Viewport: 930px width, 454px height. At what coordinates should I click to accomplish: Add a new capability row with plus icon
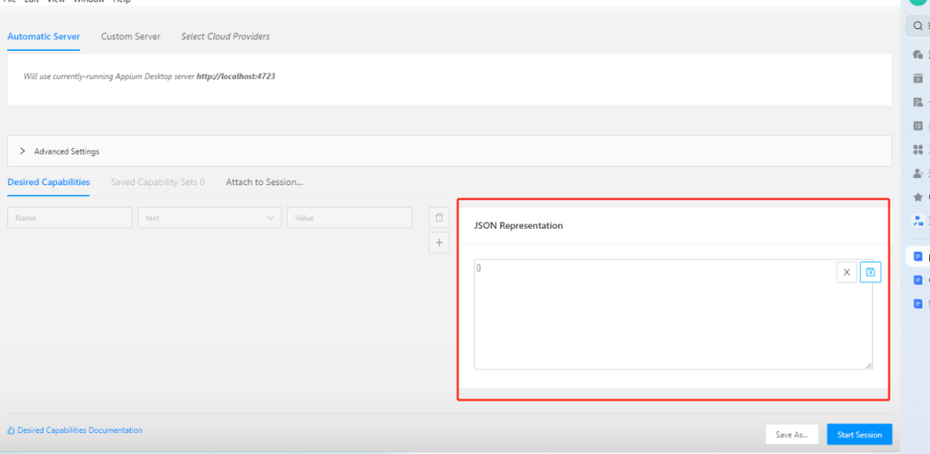pos(439,242)
